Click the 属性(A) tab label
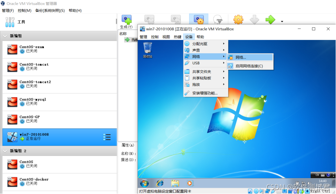The width and height of the screenshot is (336, 194). click(128, 145)
